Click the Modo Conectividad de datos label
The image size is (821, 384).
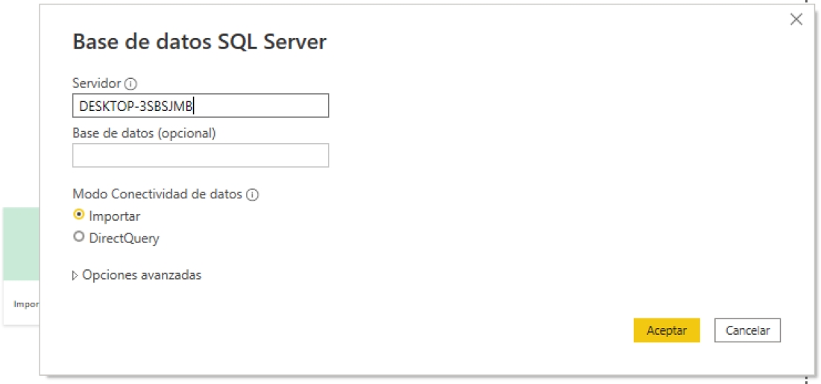click(157, 194)
